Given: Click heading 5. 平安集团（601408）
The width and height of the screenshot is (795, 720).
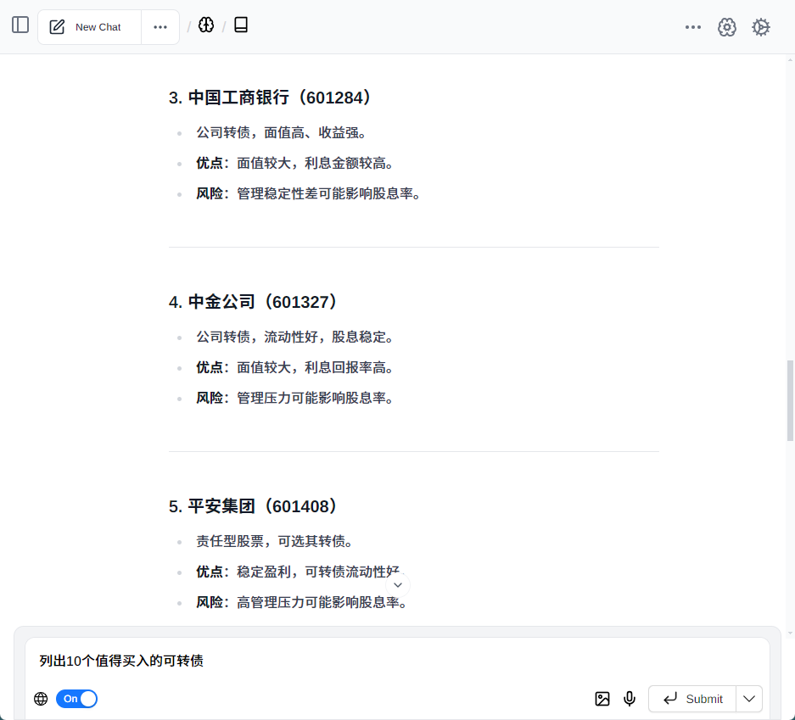Looking at the screenshot, I should pyautogui.click(x=253, y=506).
